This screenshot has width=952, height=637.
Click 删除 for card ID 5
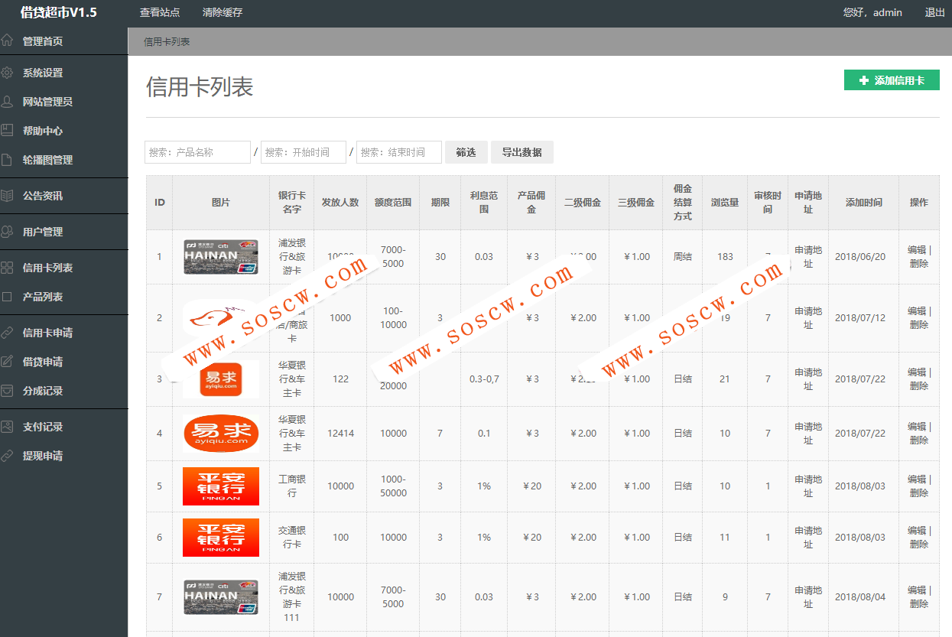pyautogui.click(x=919, y=492)
